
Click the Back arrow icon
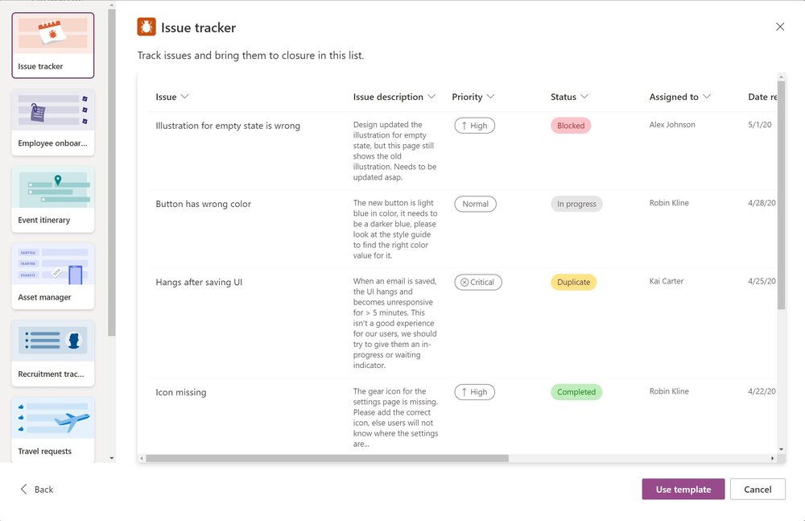[23, 489]
